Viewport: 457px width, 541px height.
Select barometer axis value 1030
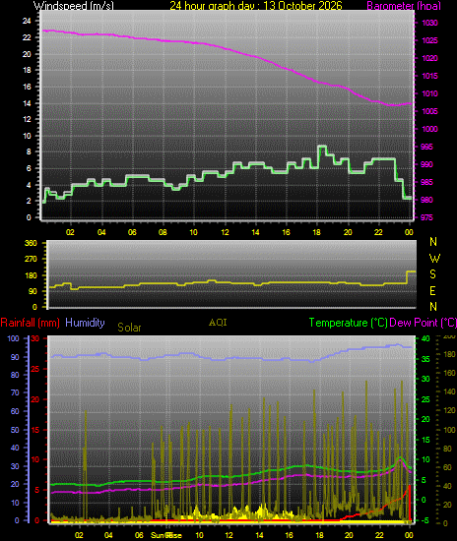[429, 23]
